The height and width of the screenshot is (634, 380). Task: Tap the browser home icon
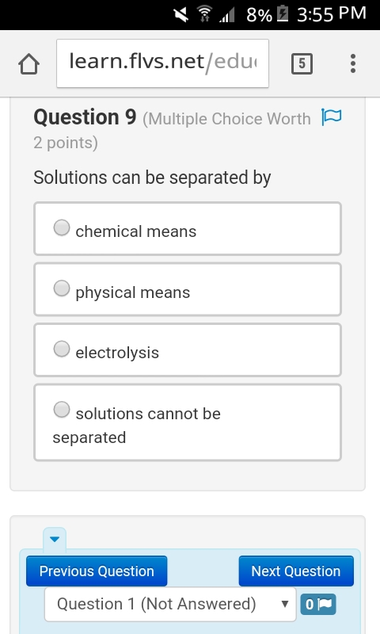(28, 64)
